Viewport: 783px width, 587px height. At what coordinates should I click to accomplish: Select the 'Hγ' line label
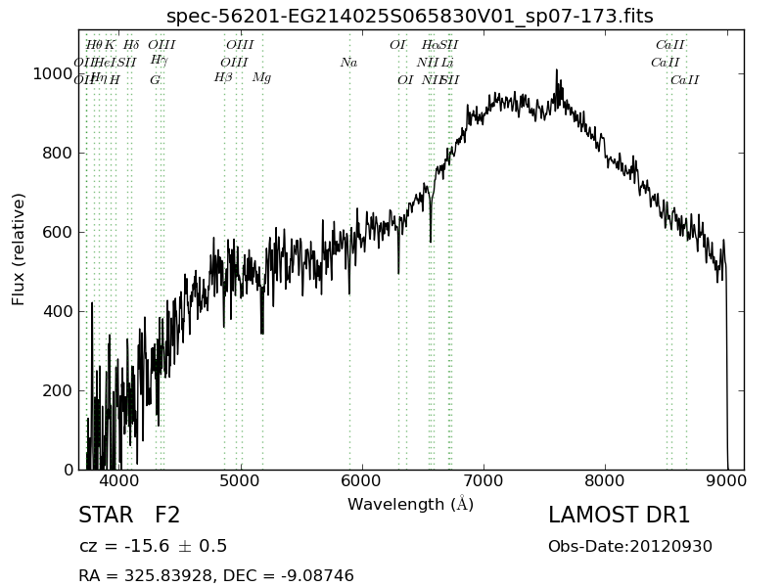[x=159, y=61]
